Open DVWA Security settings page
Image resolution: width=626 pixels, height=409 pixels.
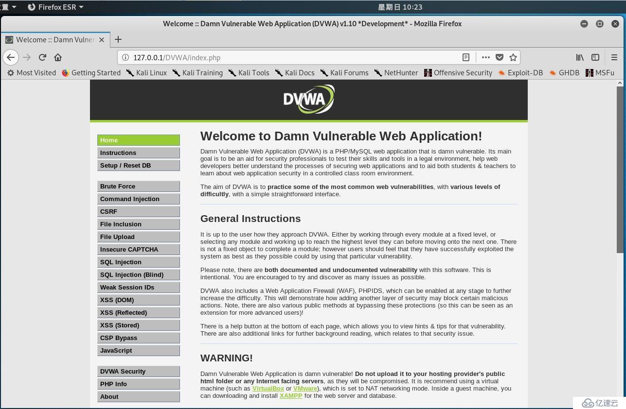click(x=139, y=371)
